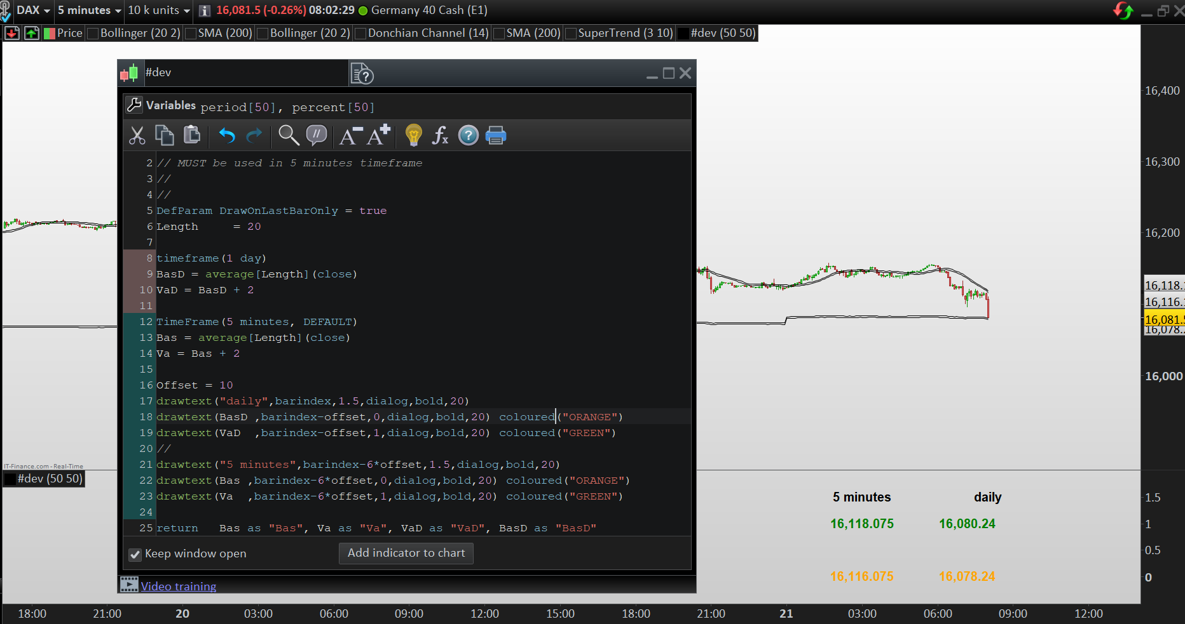Click the film icon next to Video training
This screenshot has width=1185, height=624.
[129, 584]
